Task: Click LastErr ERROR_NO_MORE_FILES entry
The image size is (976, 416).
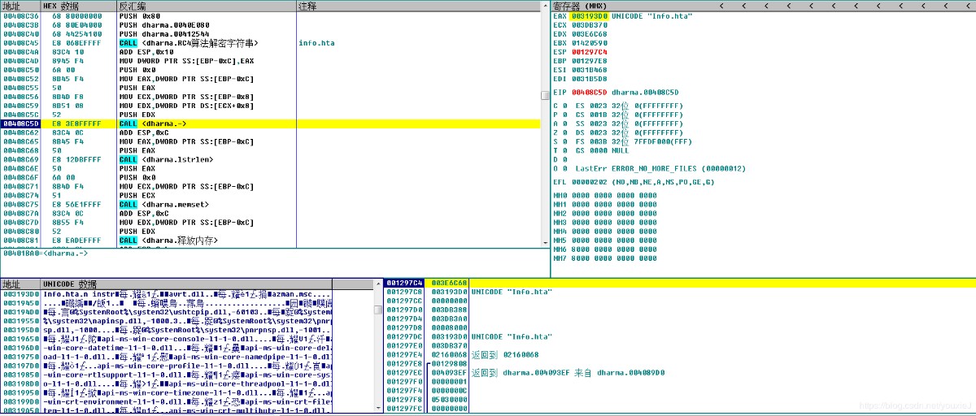Action: point(660,168)
